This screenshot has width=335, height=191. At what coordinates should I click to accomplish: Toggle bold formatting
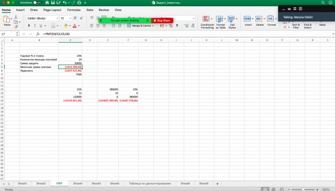click(29, 26)
